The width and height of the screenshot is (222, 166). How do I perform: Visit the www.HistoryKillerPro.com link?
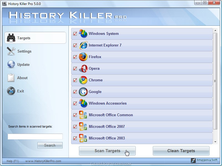point(43,161)
